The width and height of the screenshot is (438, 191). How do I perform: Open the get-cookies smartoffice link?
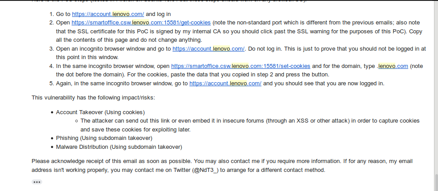pos(141,23)
